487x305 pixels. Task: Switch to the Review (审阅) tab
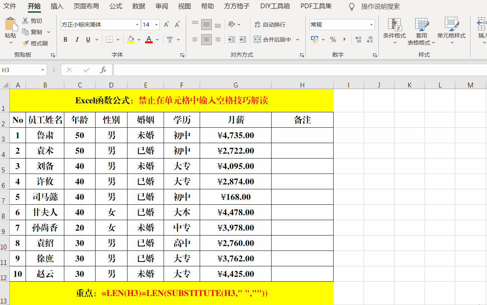pyautogui.click(x=162, y=6)
